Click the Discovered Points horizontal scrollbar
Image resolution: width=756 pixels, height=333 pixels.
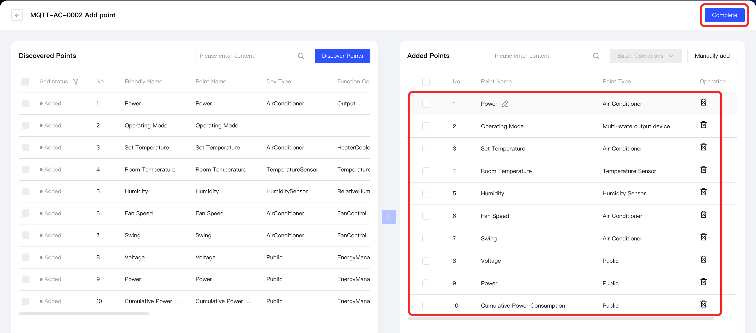pos(84,314)
